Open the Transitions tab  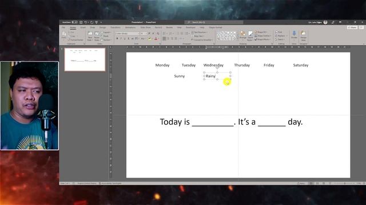coord(116,27)
